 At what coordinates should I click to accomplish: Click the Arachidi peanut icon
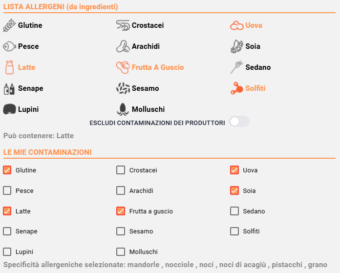point(123,46)
